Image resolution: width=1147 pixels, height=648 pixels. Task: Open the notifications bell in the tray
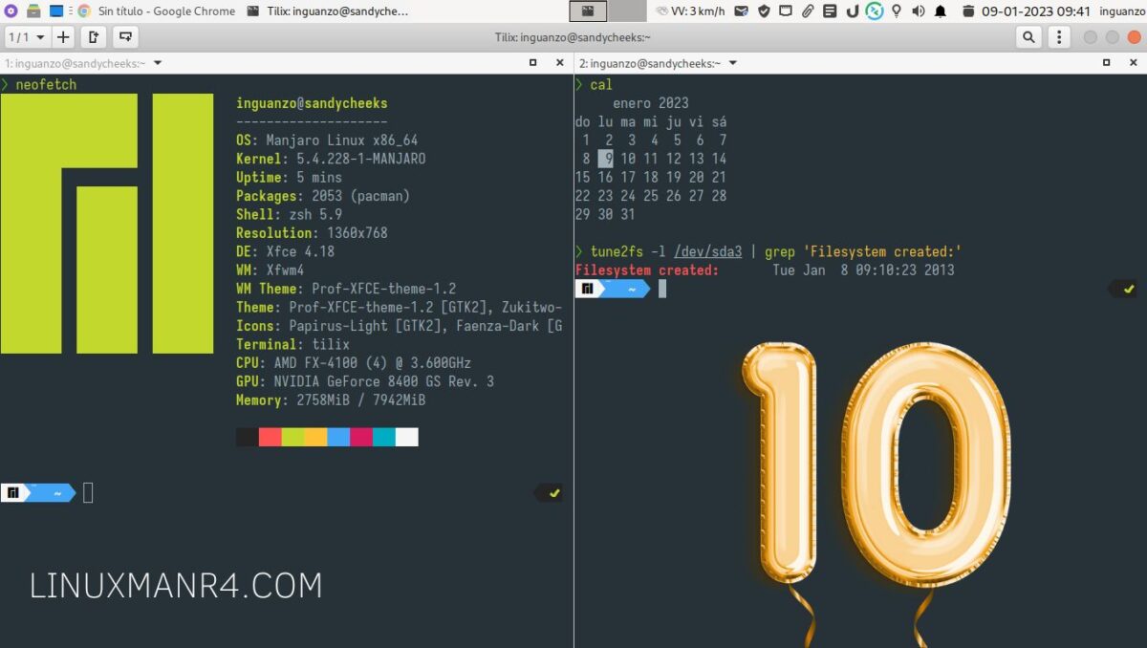coord(940,11)
